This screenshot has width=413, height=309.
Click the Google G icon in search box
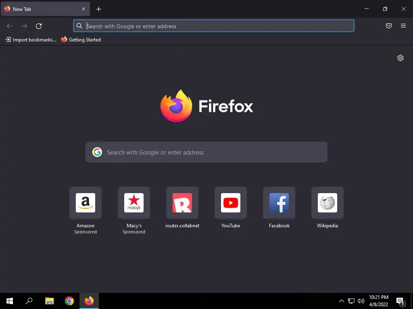pyautogui.click(x=97, y=152)
